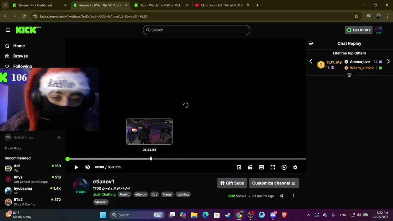Toggle theater mode
The image size is (393, 221).
coord(261,167)
